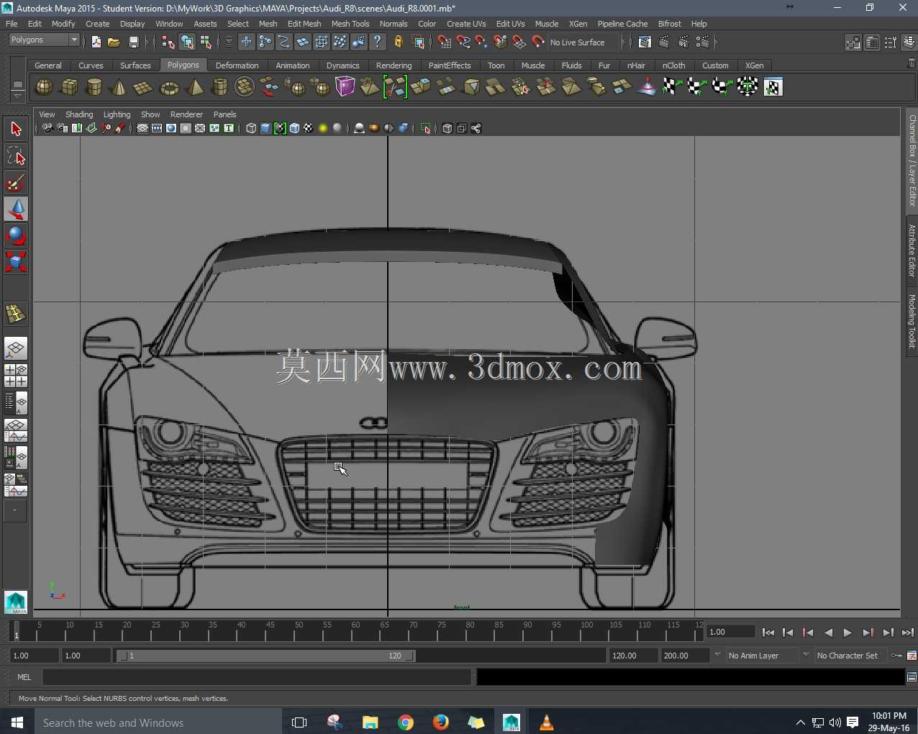Open the Persp/Graph Editor layout

[x=16, y=430]
